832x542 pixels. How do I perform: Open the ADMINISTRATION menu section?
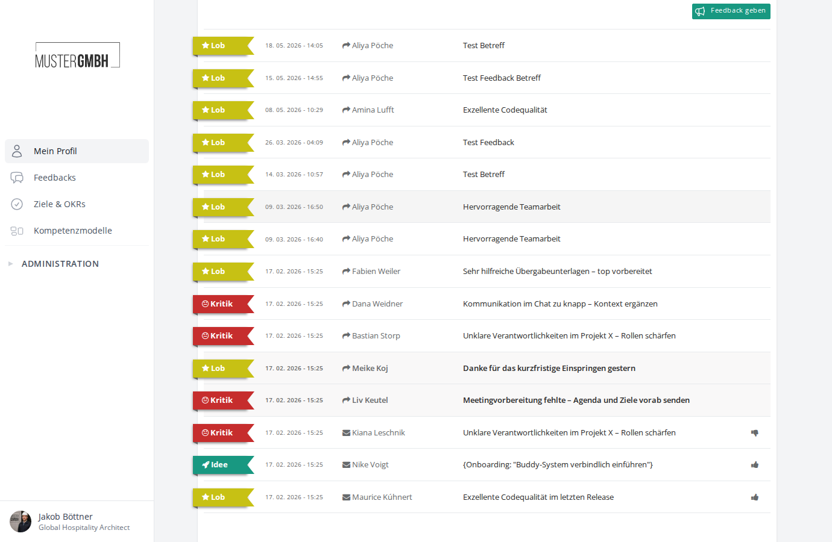[x=60, y=264]
